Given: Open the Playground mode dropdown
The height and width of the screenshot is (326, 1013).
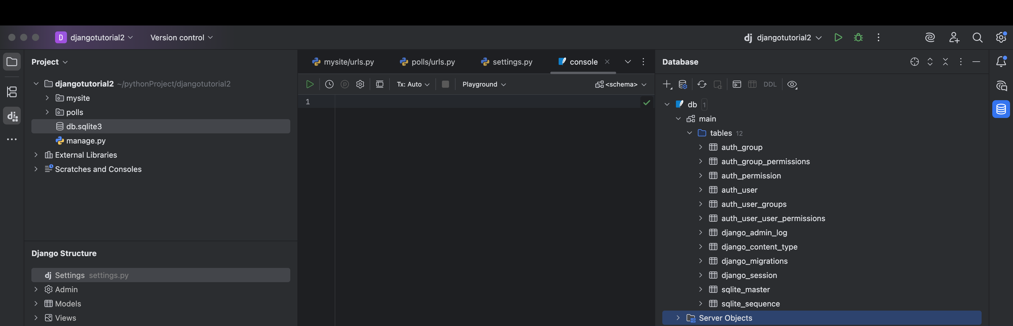Looking at the screenshot, I should [484, 84].
